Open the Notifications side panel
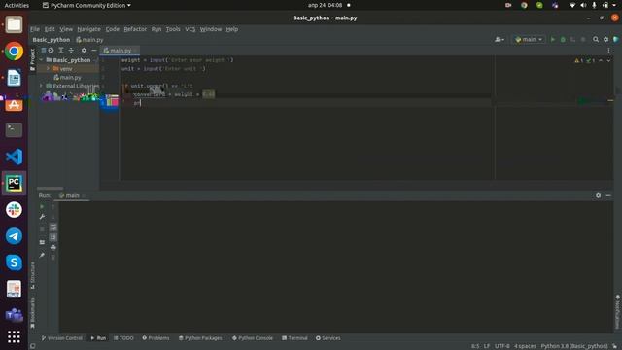Viewport: 622px width, 350px height. pos(618,311)
